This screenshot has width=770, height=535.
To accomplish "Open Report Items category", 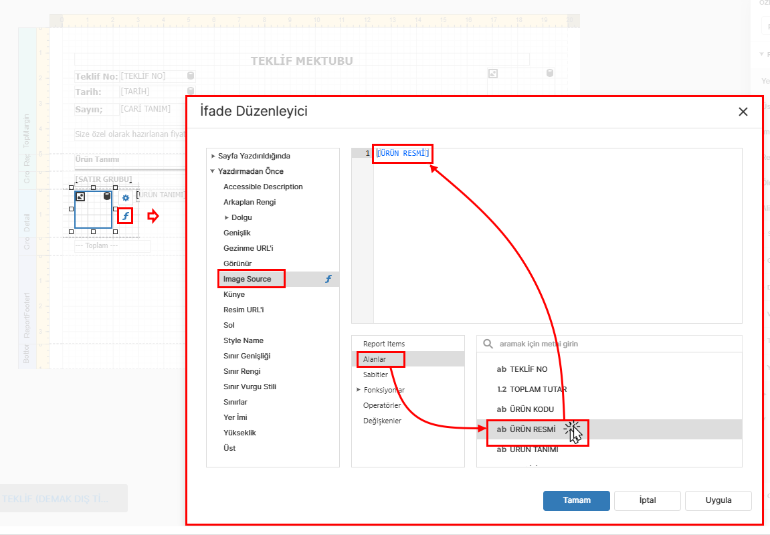I will 384,344.
